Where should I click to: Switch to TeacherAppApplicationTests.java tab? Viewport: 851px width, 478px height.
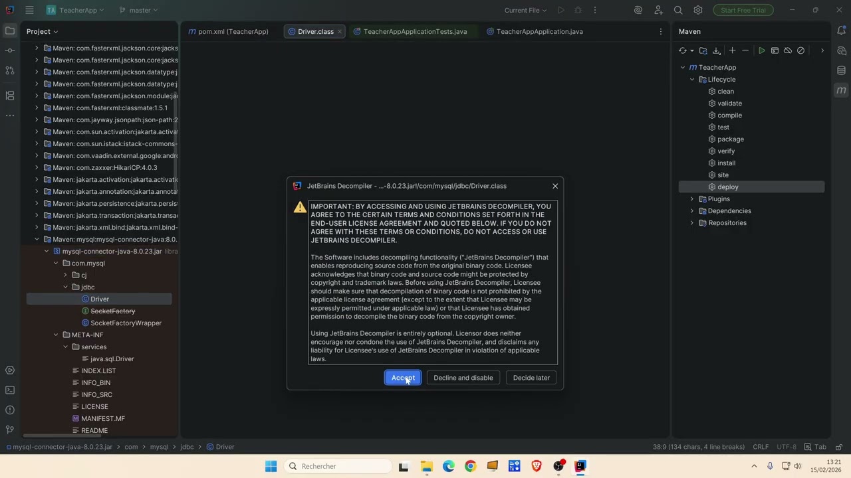click(x=410, y=31)
